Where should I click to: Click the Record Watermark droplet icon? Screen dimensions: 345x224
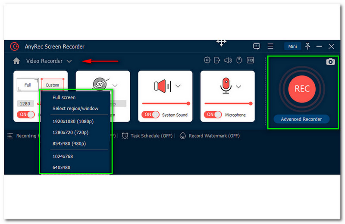(x=182, y=136)
